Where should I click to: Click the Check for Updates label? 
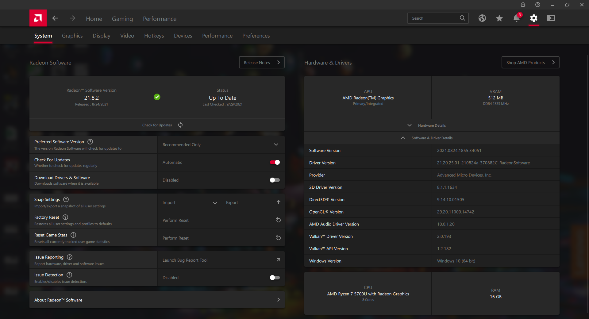click(157, 125)
